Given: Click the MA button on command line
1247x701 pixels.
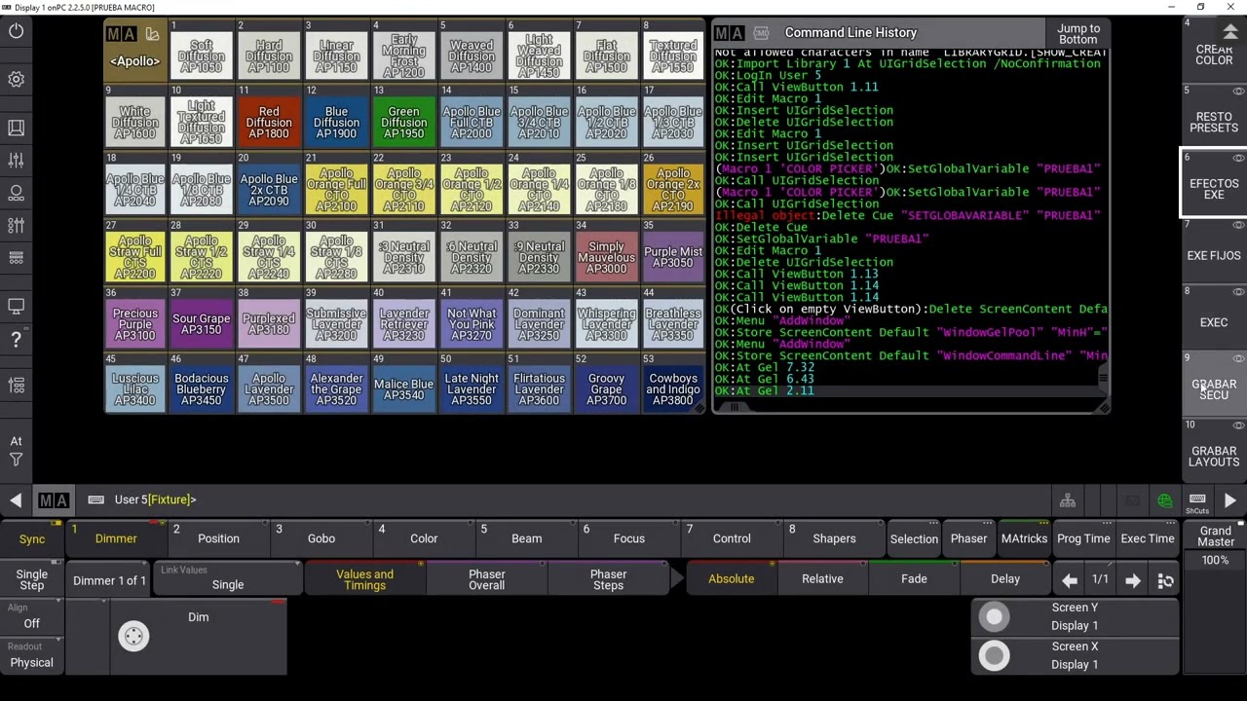Looking at the screenshot, I should [x=54, y=500].
